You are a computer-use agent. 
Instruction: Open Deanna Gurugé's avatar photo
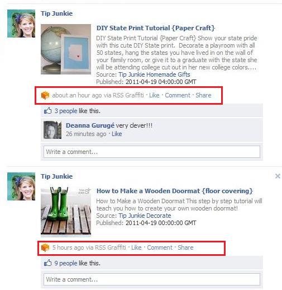(x=52, y=130)
